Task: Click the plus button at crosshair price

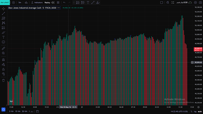Action: click(192, 62)
